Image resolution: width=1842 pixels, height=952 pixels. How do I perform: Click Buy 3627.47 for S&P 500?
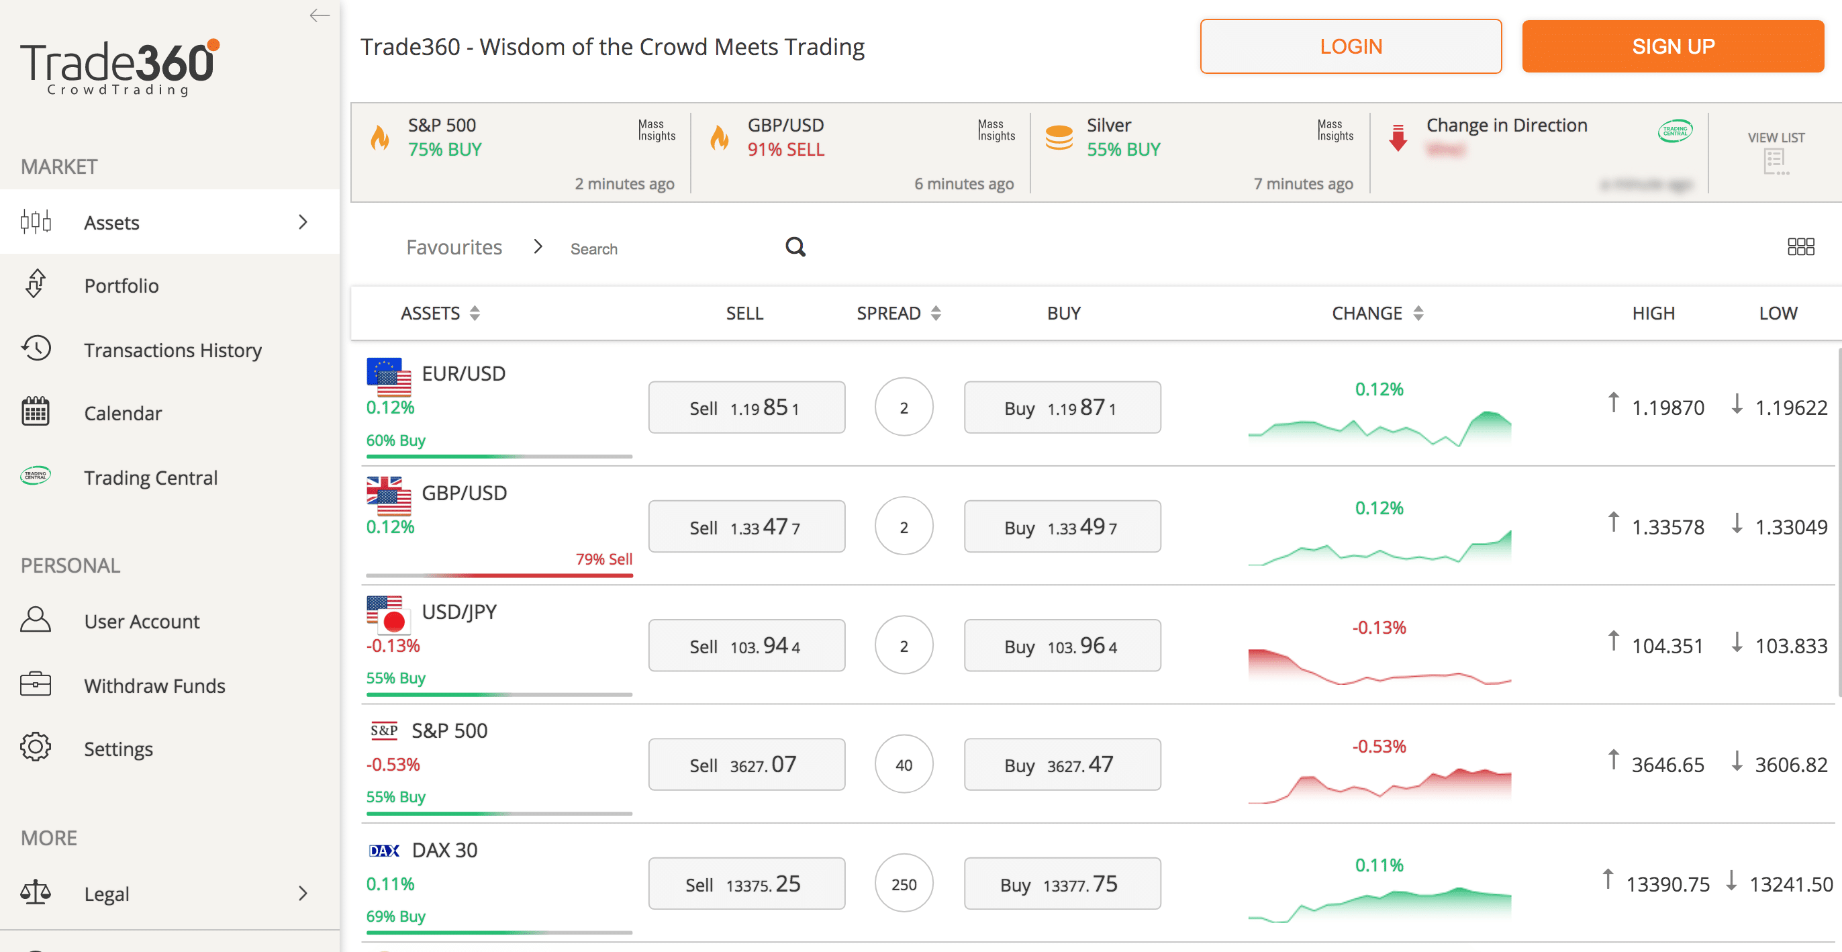(1062, 764)
